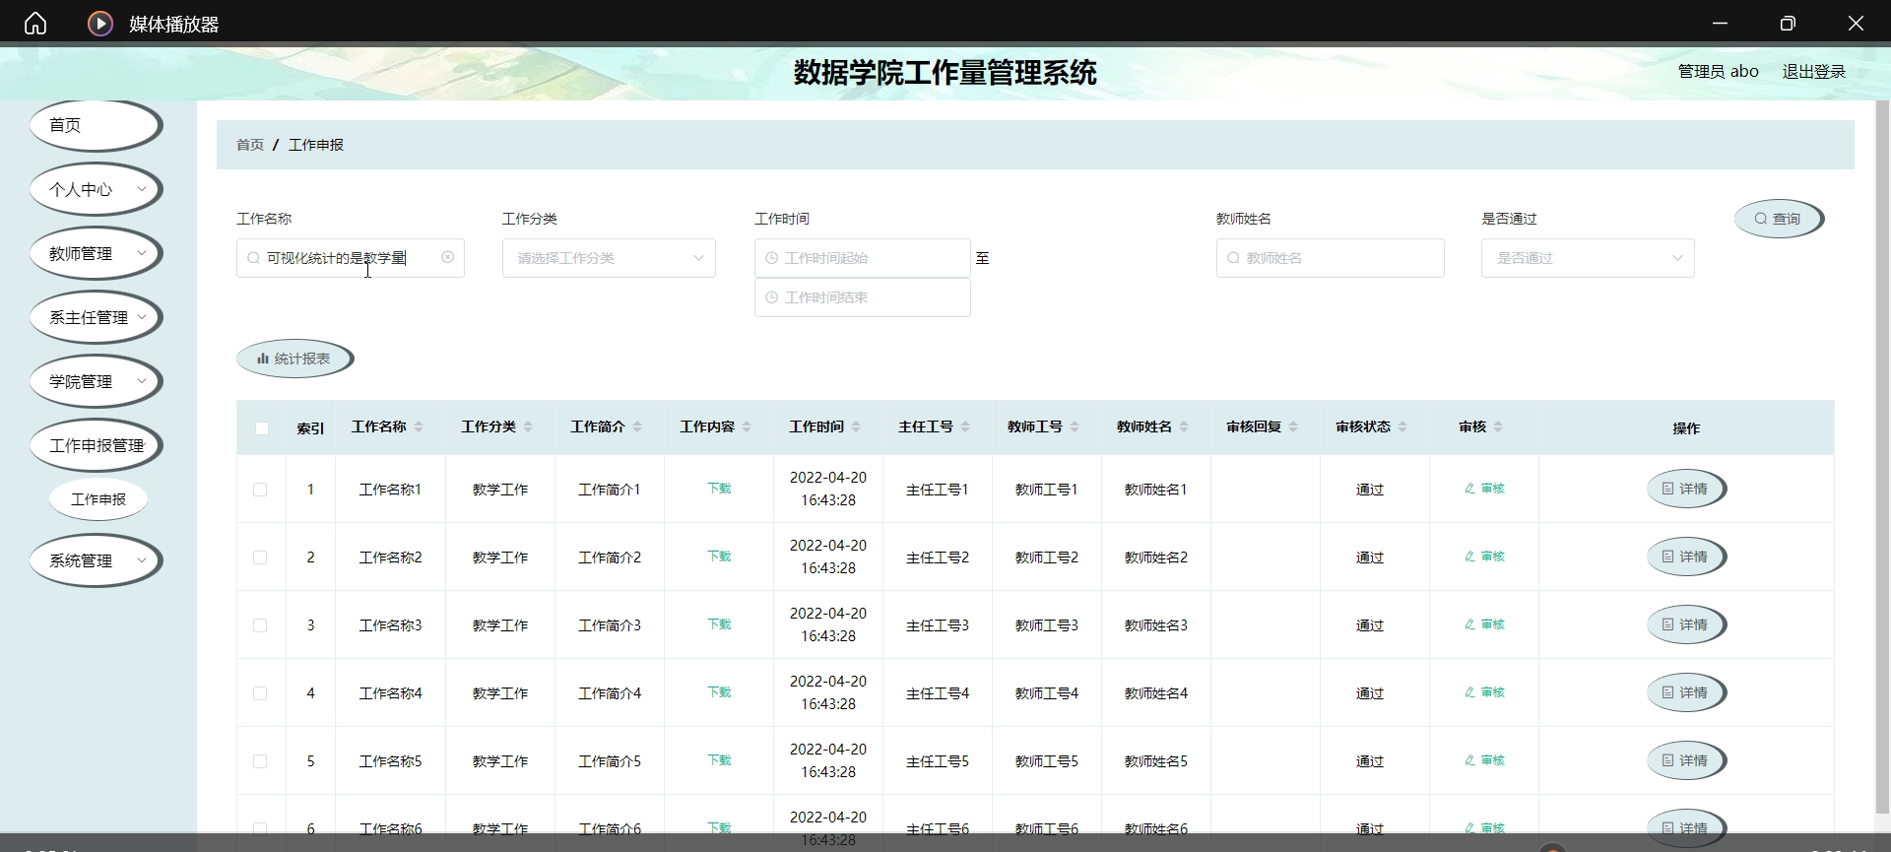Open the 是否通过 dropdown selector

pos(1588,258)
